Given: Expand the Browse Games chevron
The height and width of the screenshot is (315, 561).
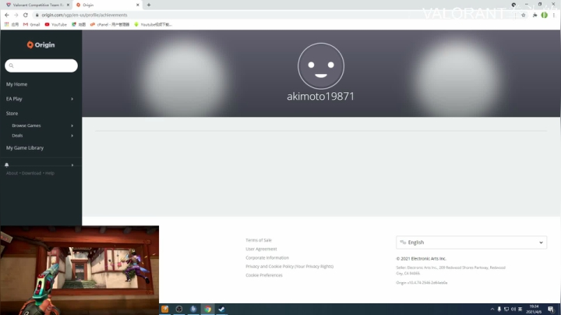Looking at the screenshot, I should point(72,126).
